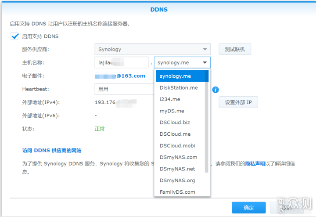
Task: Select DSCloud.me in the dropdown list
Action: 180,134
